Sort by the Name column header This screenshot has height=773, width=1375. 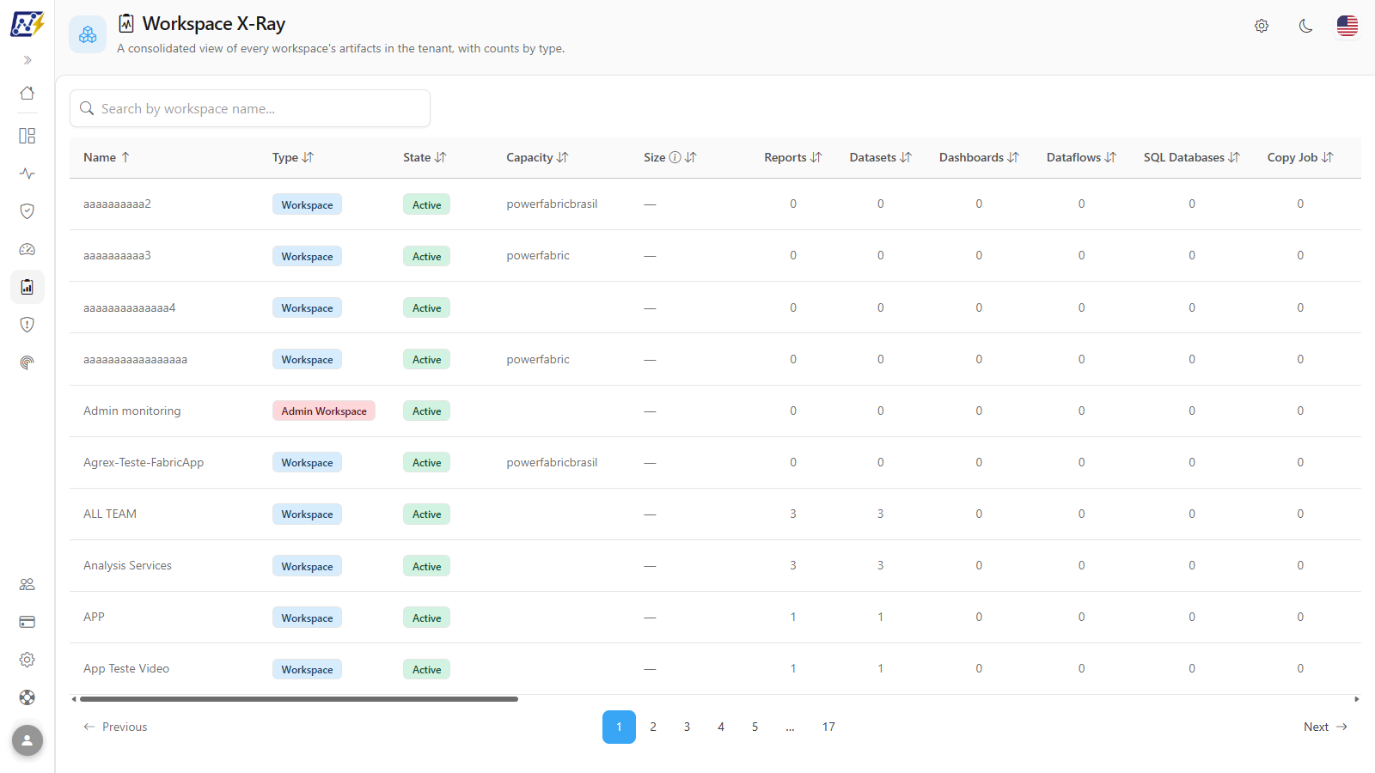point(107,157)
